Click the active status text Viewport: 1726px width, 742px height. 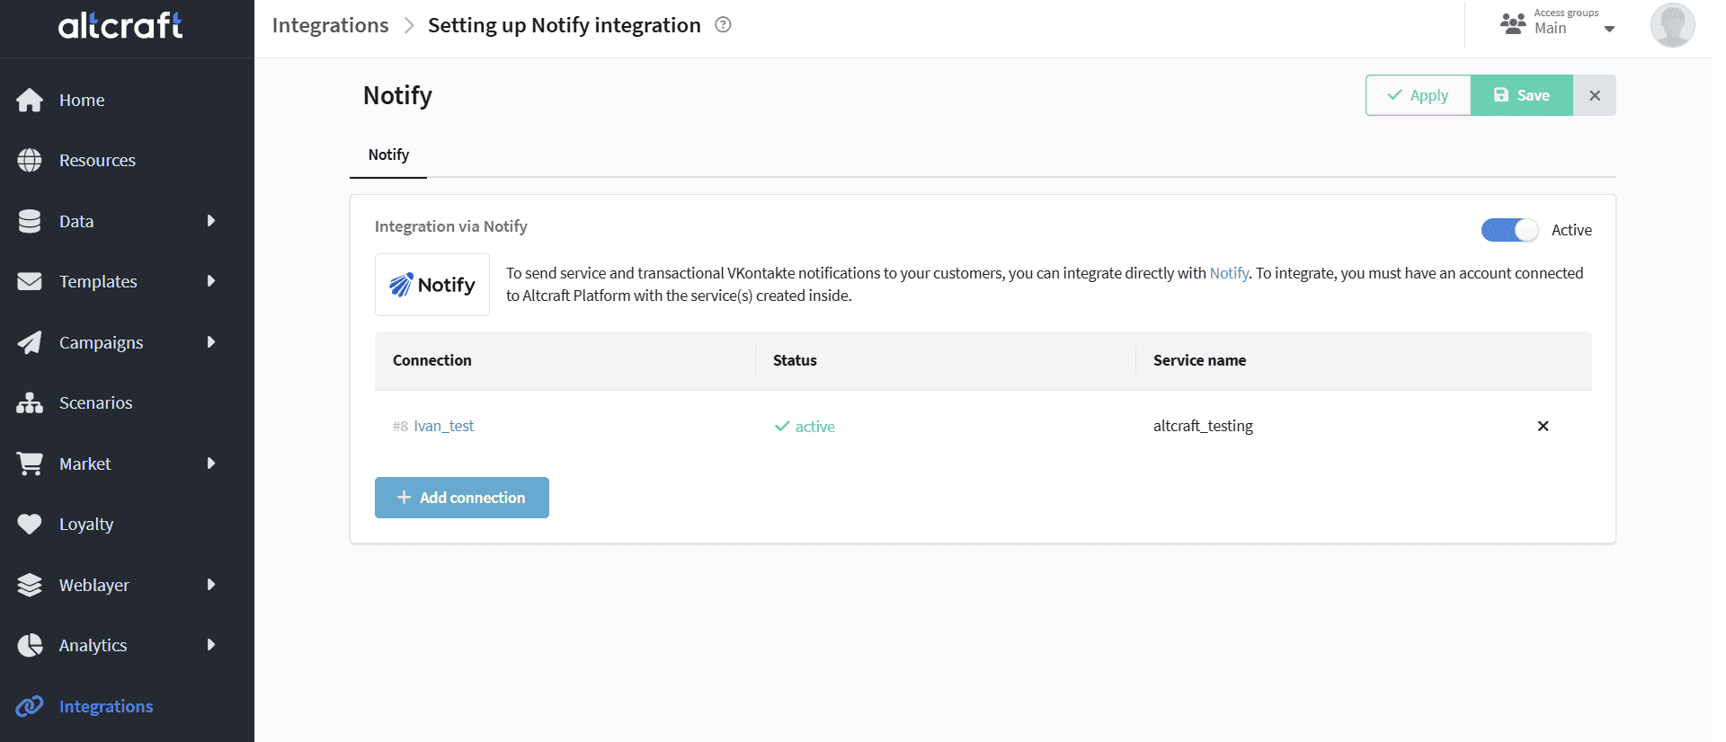[x=815, y=427]
